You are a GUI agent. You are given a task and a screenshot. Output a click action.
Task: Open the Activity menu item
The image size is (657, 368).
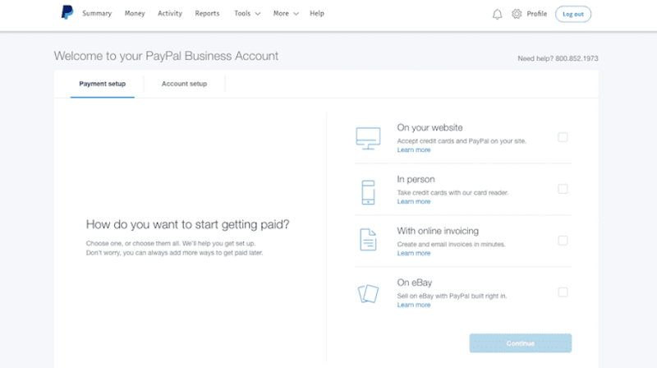(x=170, y=13)
